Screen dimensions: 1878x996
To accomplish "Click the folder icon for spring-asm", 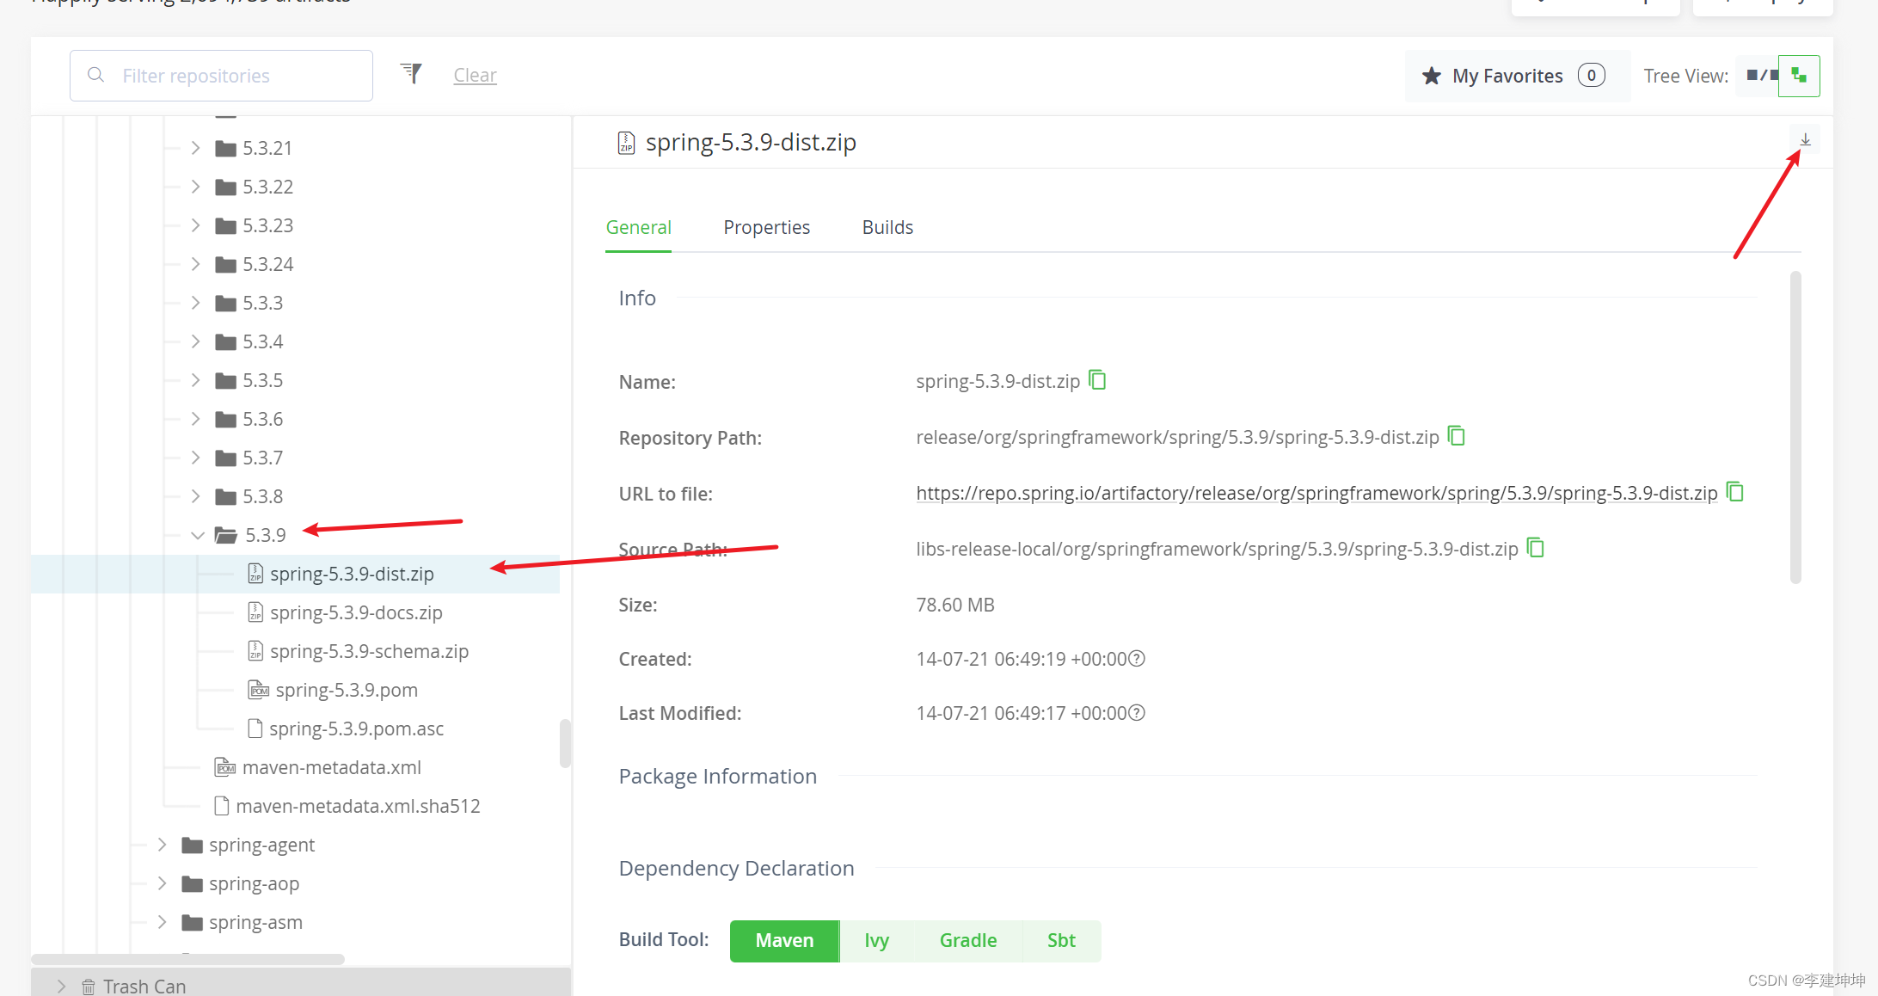I will coord(193,923).
